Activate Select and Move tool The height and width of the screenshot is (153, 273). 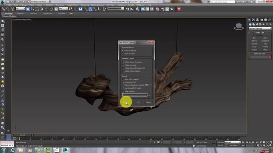46,9
